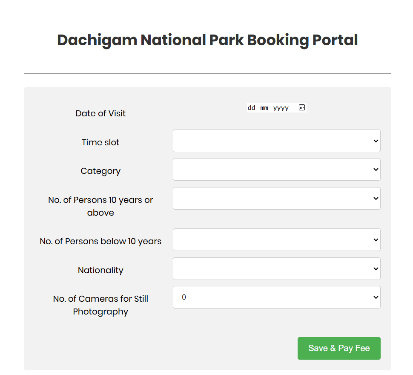Click the dd day segment of date

251,108
